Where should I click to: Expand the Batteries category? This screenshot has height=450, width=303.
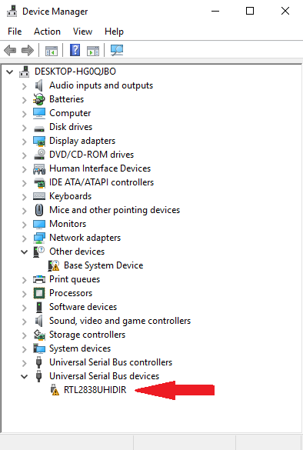25,99
